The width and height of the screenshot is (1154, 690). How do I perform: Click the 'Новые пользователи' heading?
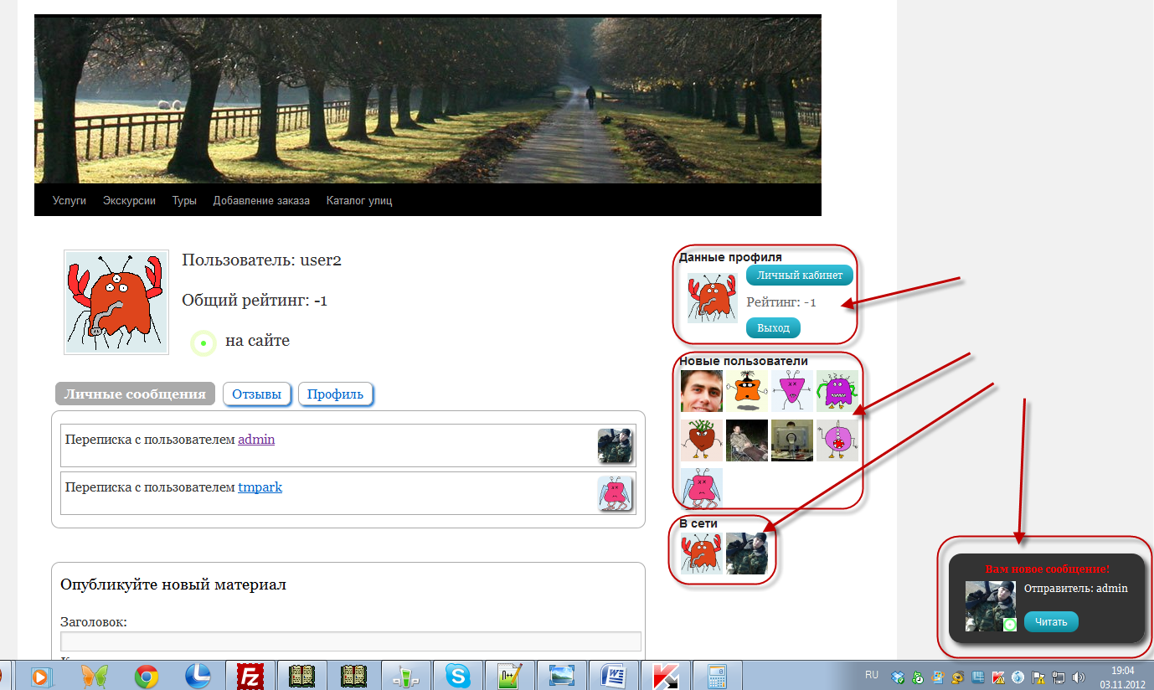tap(744, 361)
